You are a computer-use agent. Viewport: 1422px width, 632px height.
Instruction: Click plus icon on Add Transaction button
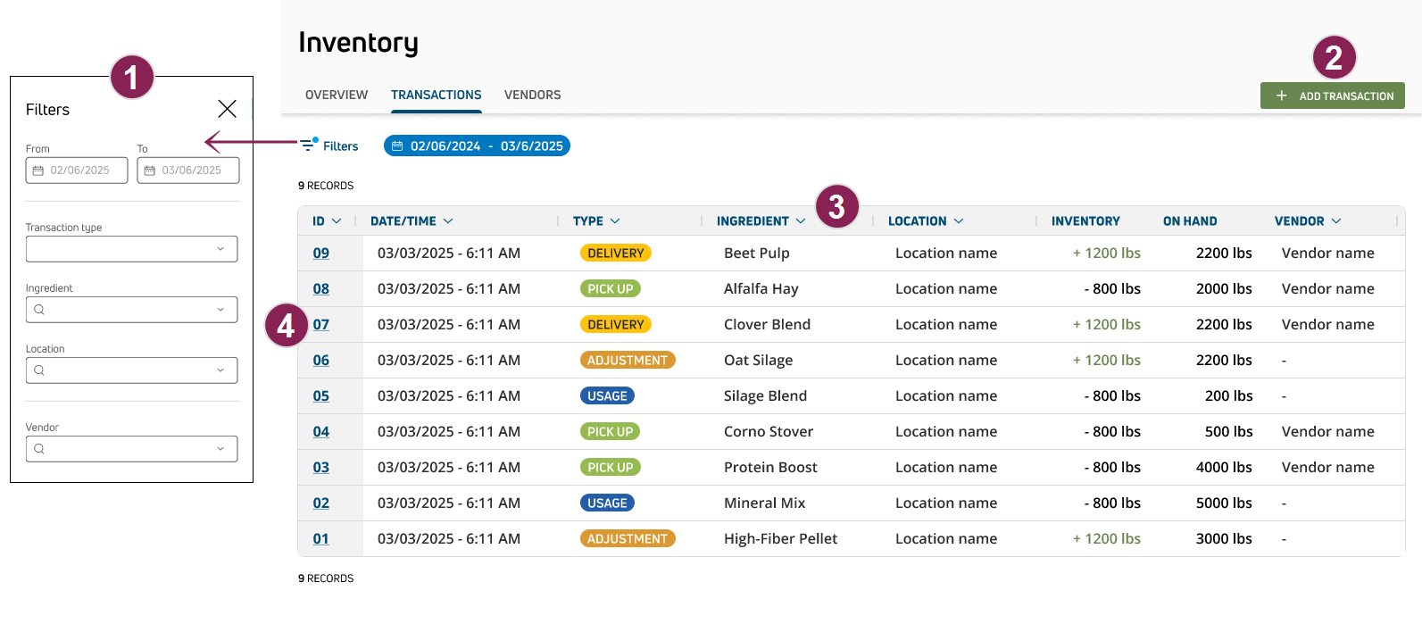coord(1281,96)
